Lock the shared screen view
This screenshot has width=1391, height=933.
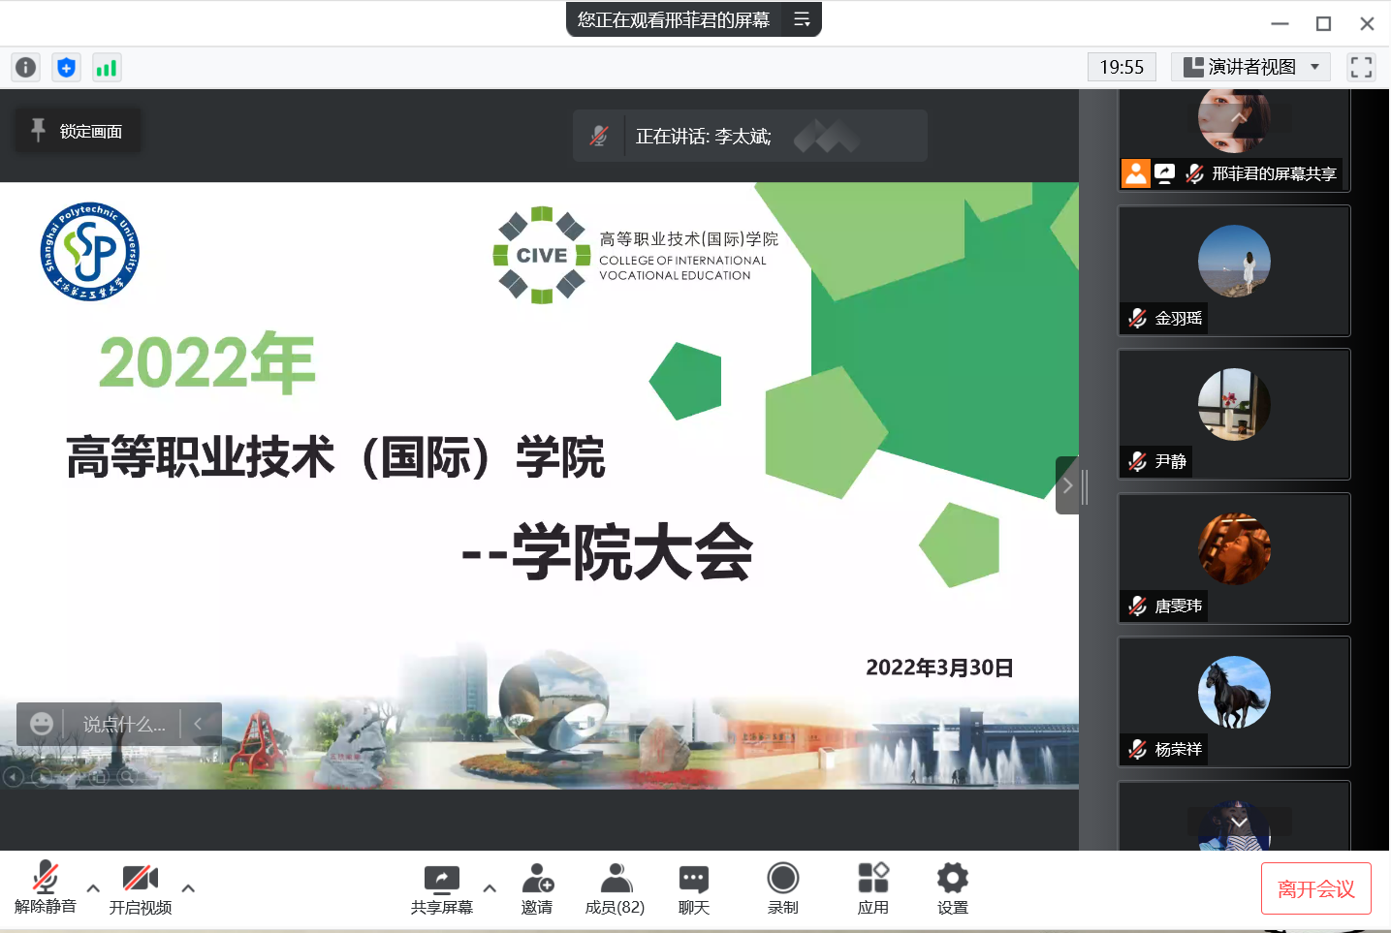78,131
